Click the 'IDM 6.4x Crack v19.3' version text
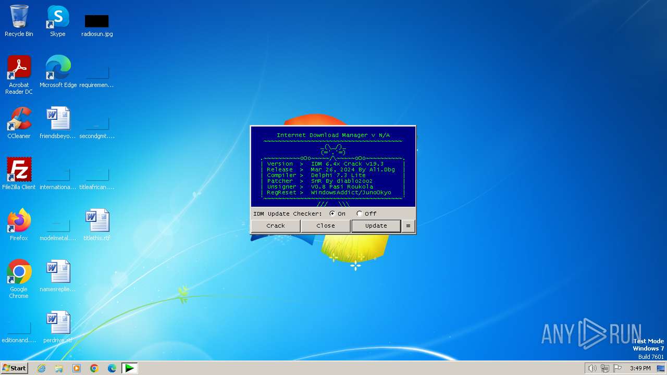Screen dimensions: 667x375 347,164
